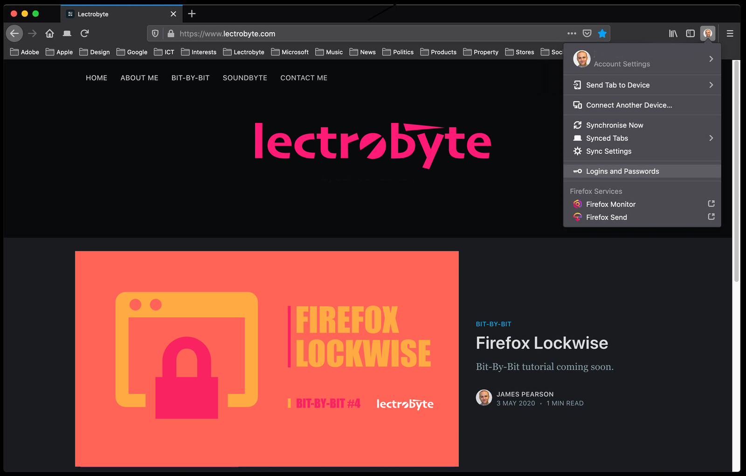Open Account Settings in the panel

tap(642, 59)
